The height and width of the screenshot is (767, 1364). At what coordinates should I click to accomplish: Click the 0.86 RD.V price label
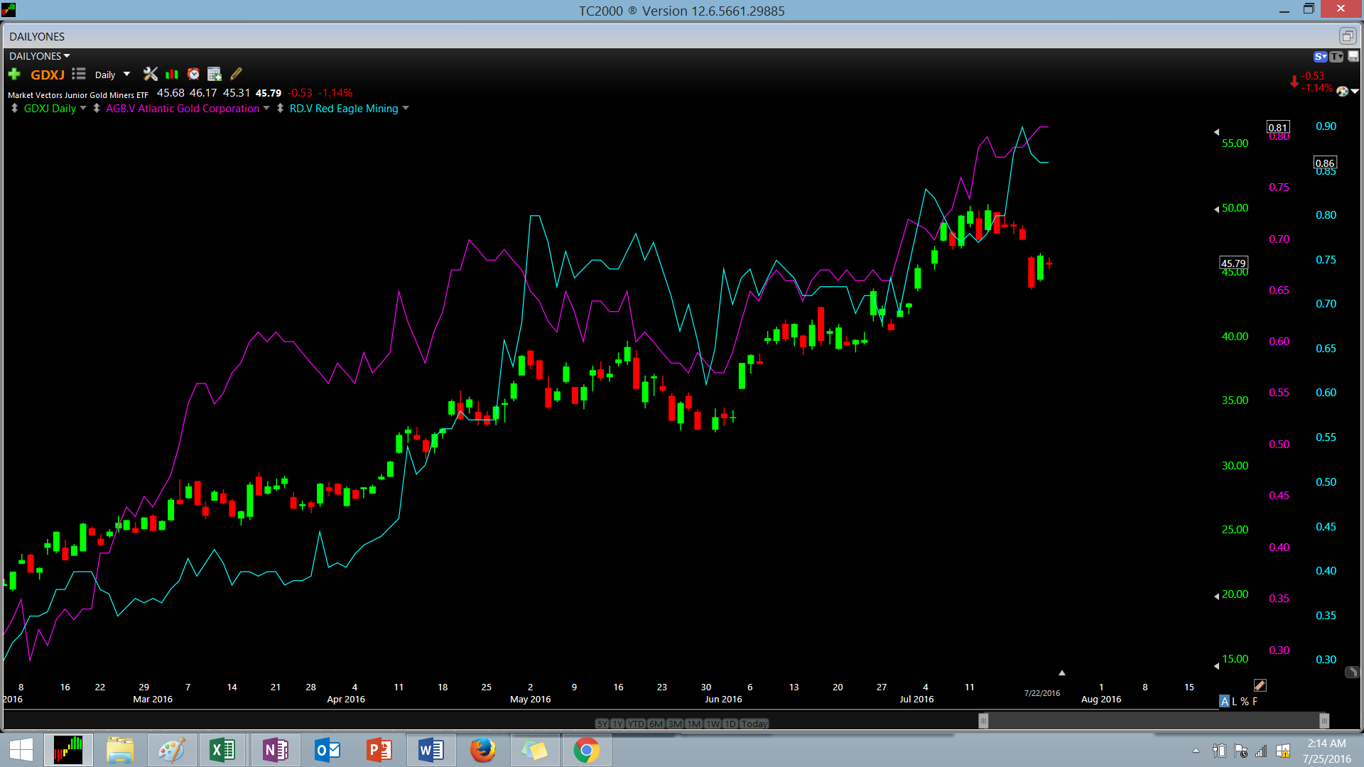(1325, 163)
